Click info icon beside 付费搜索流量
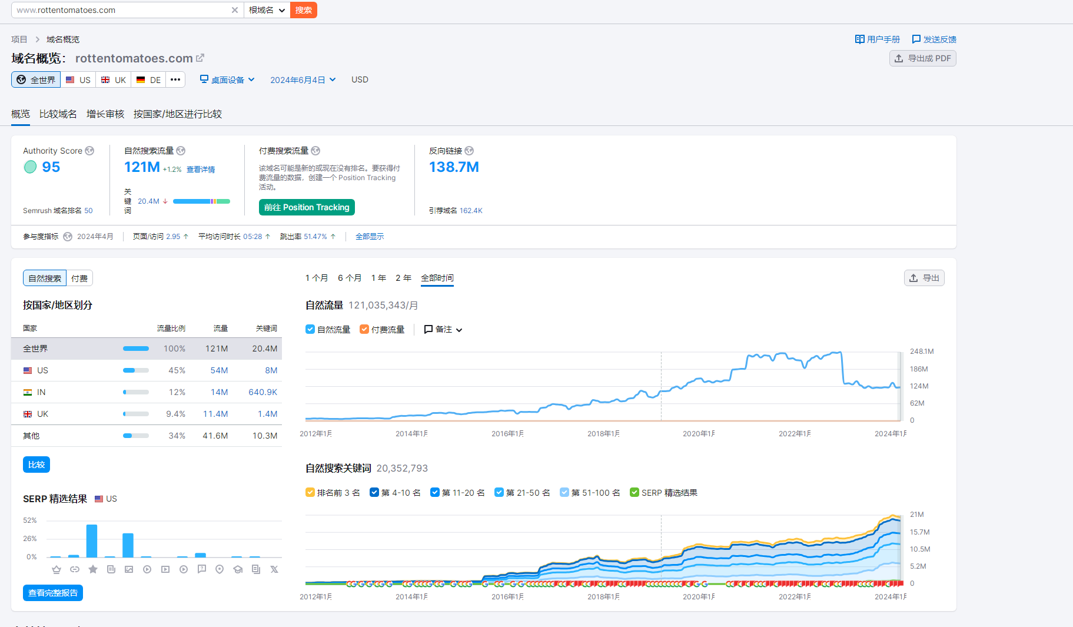 pos(315,151)
